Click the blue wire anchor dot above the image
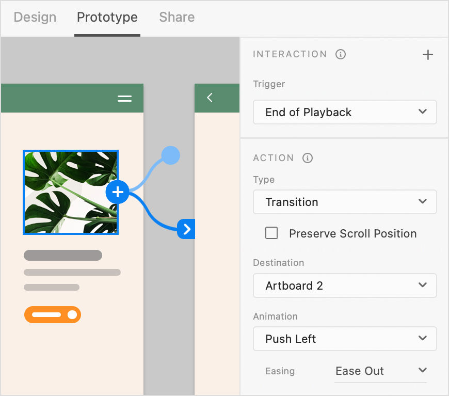 [170, 154]
